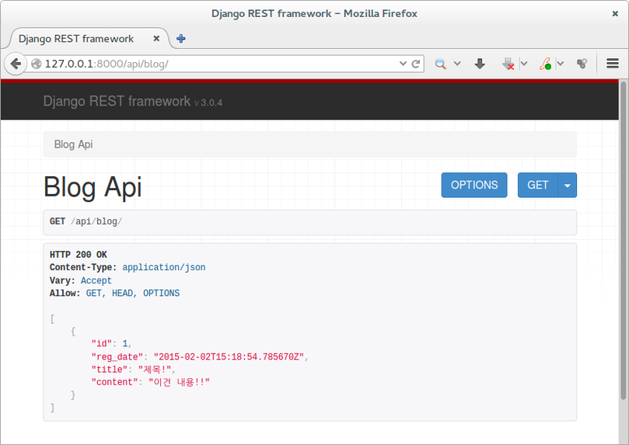Click the GET button
This screenshot has width=629, height=445.
point(537,185)
